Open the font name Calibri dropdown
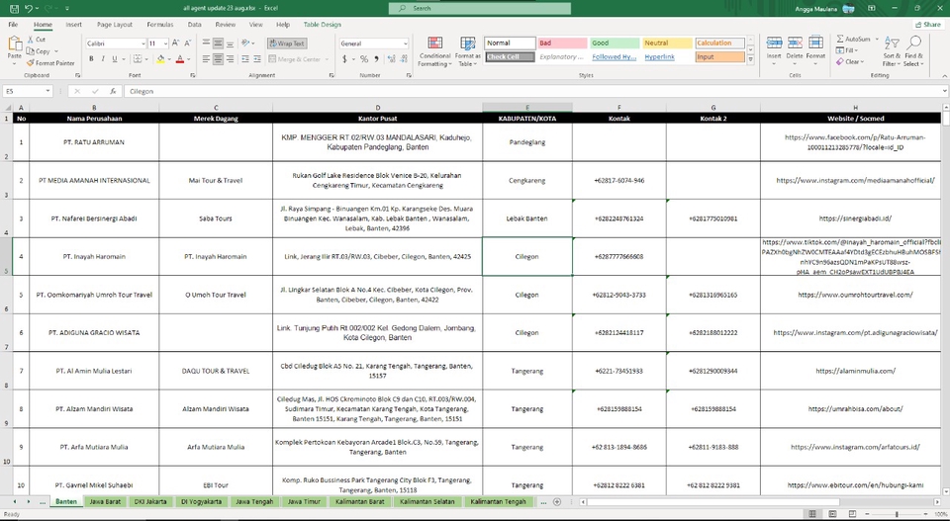The image size is (950, 521). click(x=142, y=43)
